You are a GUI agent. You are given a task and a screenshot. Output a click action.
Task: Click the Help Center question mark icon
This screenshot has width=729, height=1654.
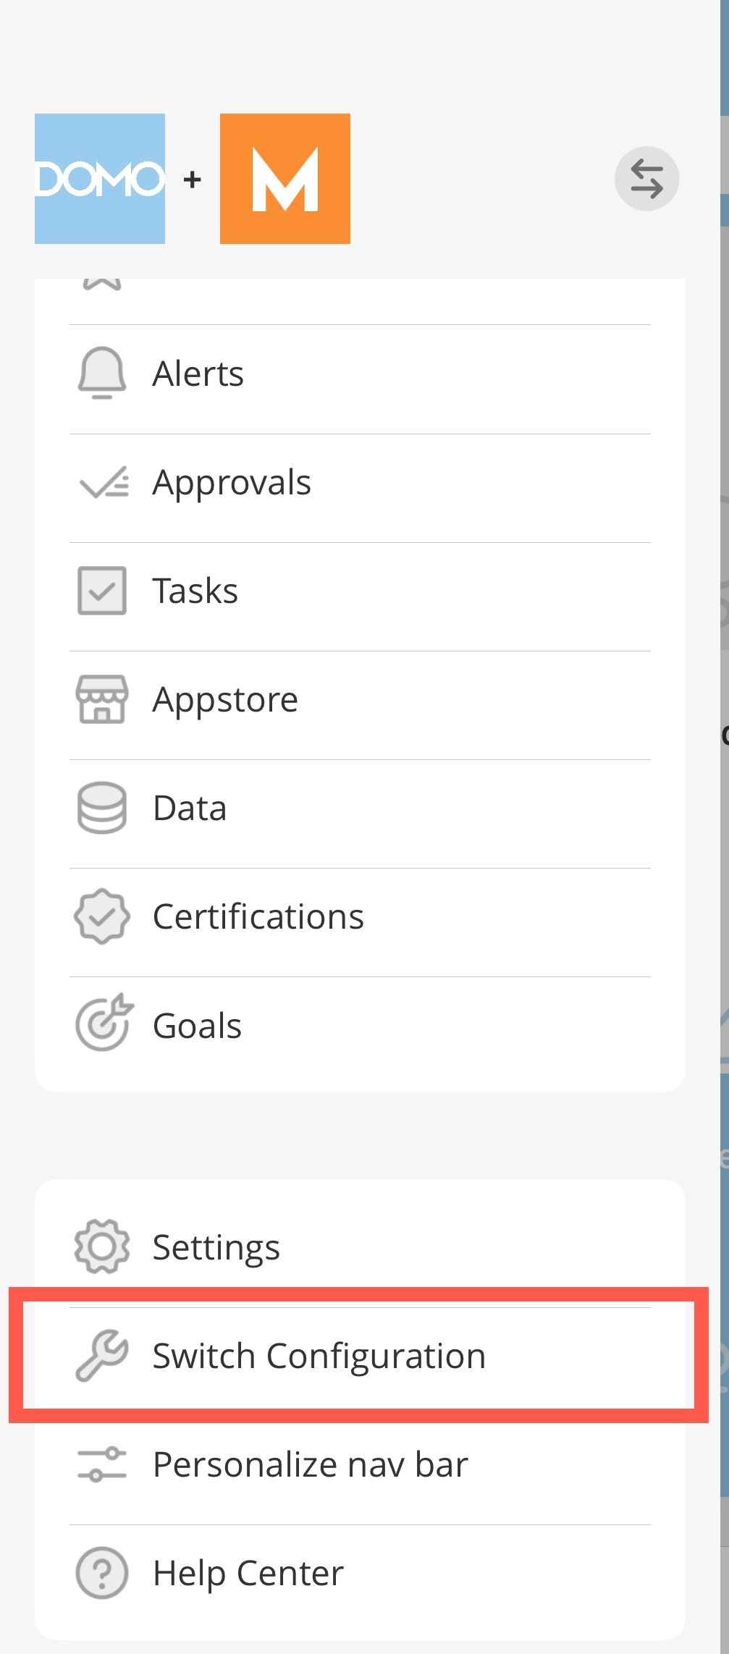(102, 1573)
